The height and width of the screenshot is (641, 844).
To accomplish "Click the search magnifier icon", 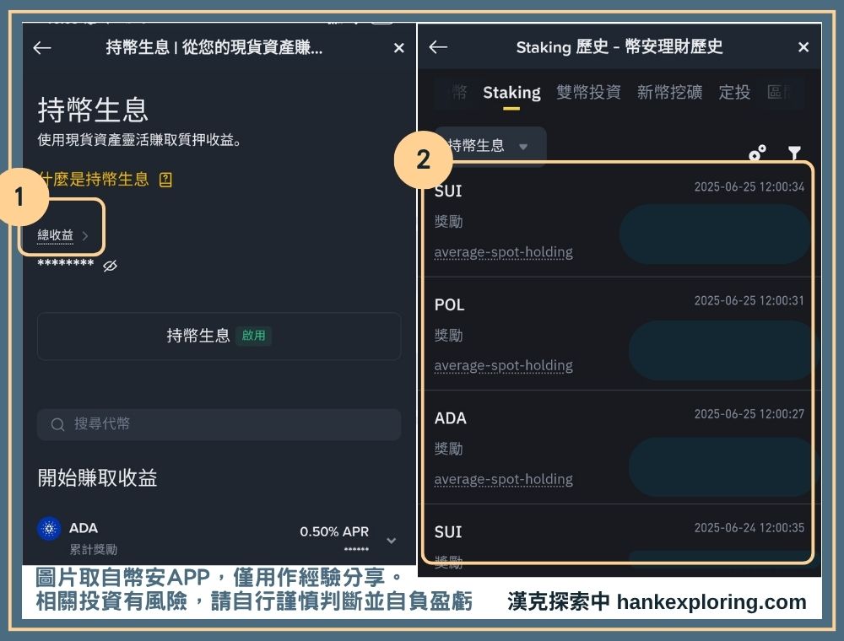I will [57, 424].
